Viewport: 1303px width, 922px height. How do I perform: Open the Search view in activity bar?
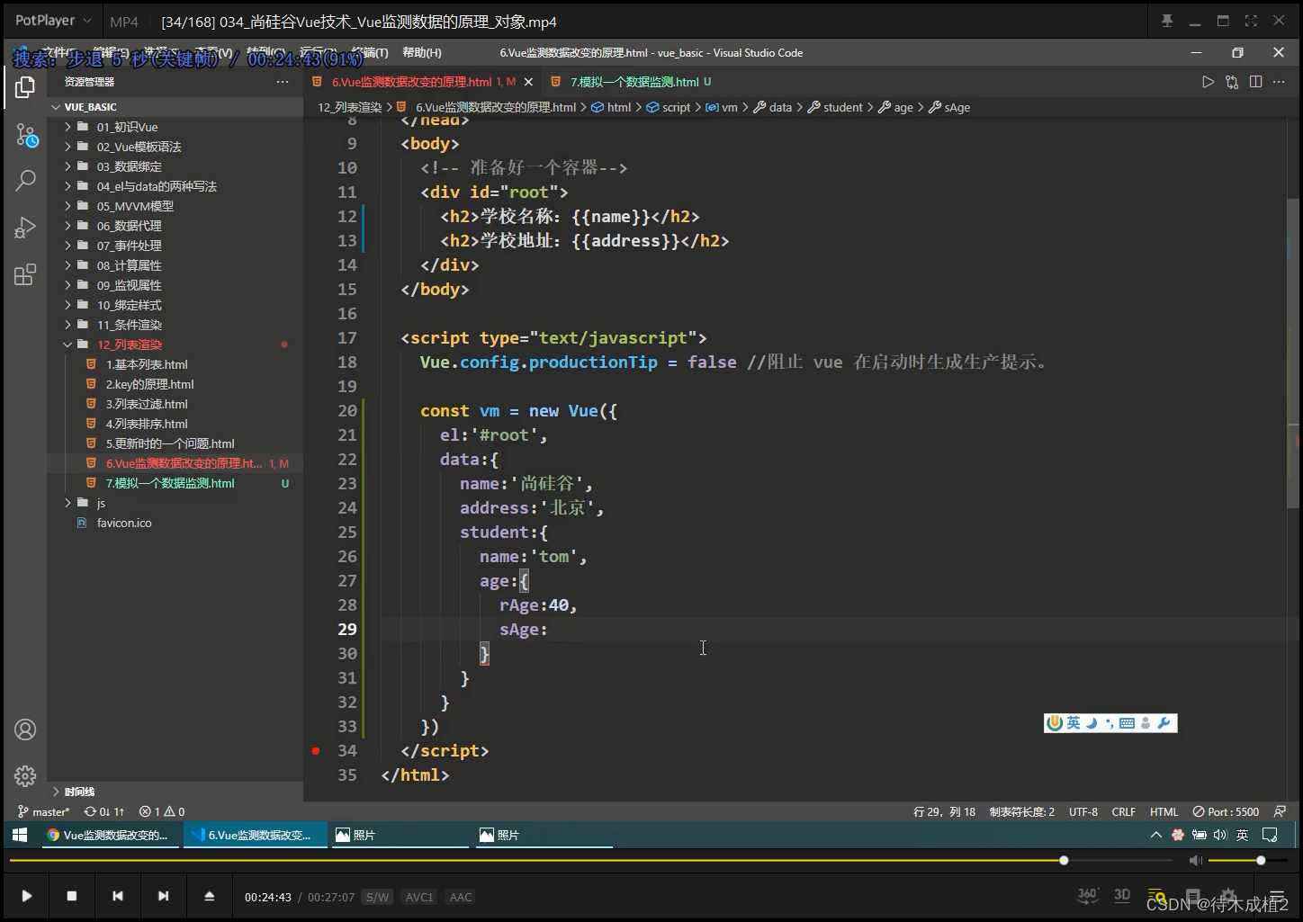(25, 181)
